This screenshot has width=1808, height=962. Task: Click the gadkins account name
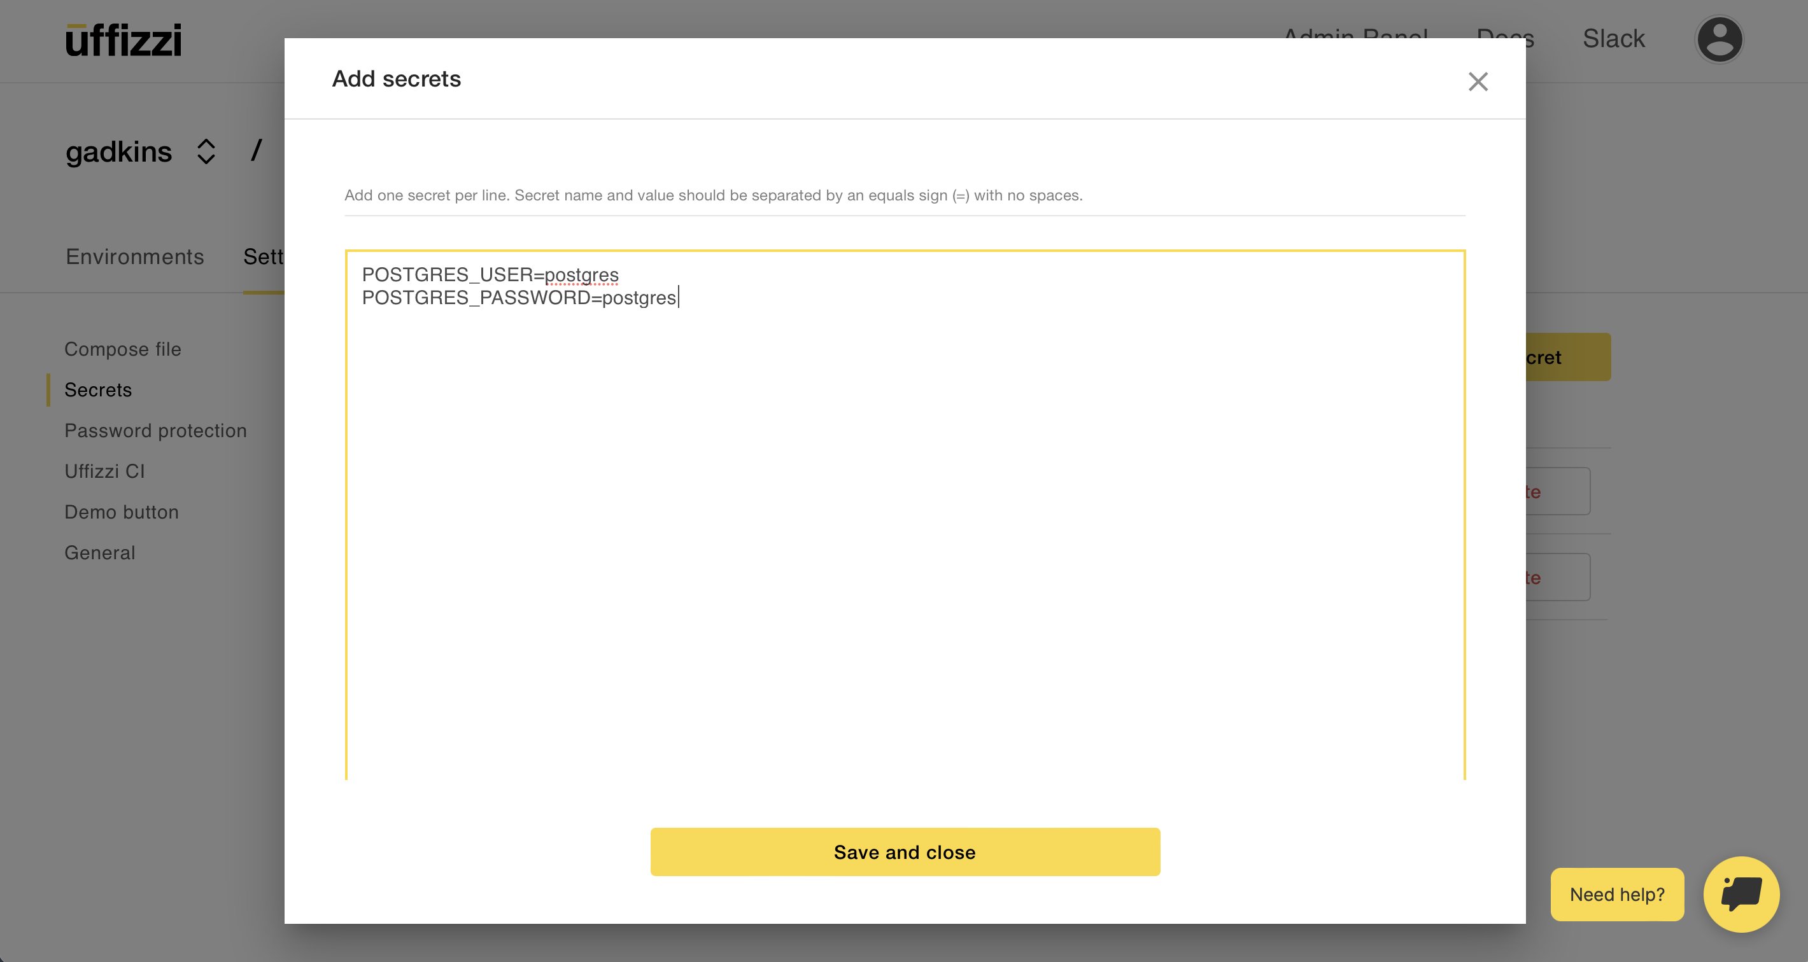(118, 151)
